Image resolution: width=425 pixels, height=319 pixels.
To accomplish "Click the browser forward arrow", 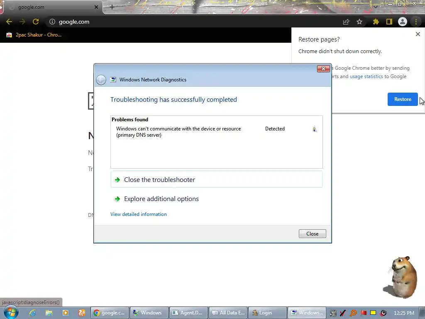I will (x=22, y=22).
